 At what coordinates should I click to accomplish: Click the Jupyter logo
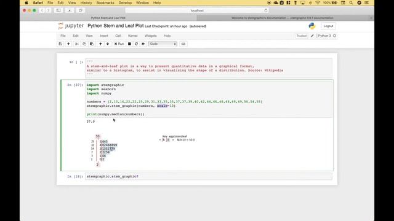coord(71,26)
